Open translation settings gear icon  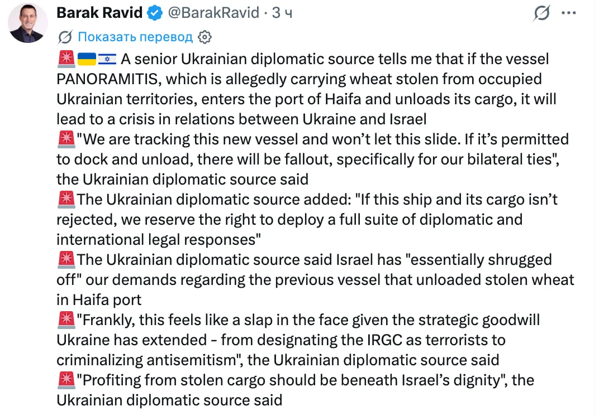[x=205, y=37]
